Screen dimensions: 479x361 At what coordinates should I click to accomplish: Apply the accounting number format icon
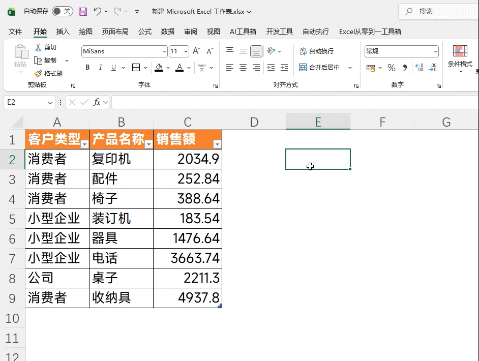coord(371,68)
